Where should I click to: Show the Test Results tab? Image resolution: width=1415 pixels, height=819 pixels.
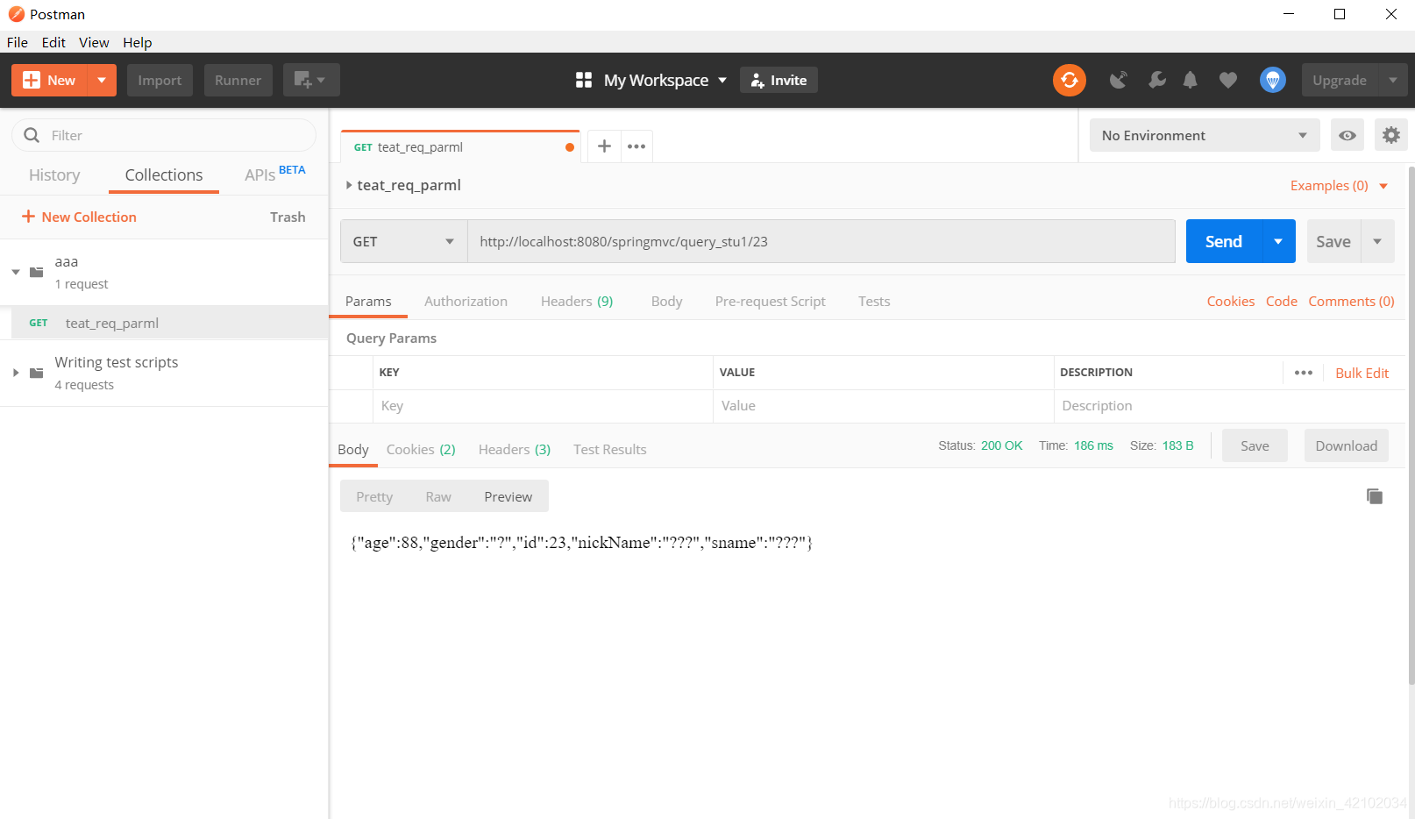click(610, 449)
